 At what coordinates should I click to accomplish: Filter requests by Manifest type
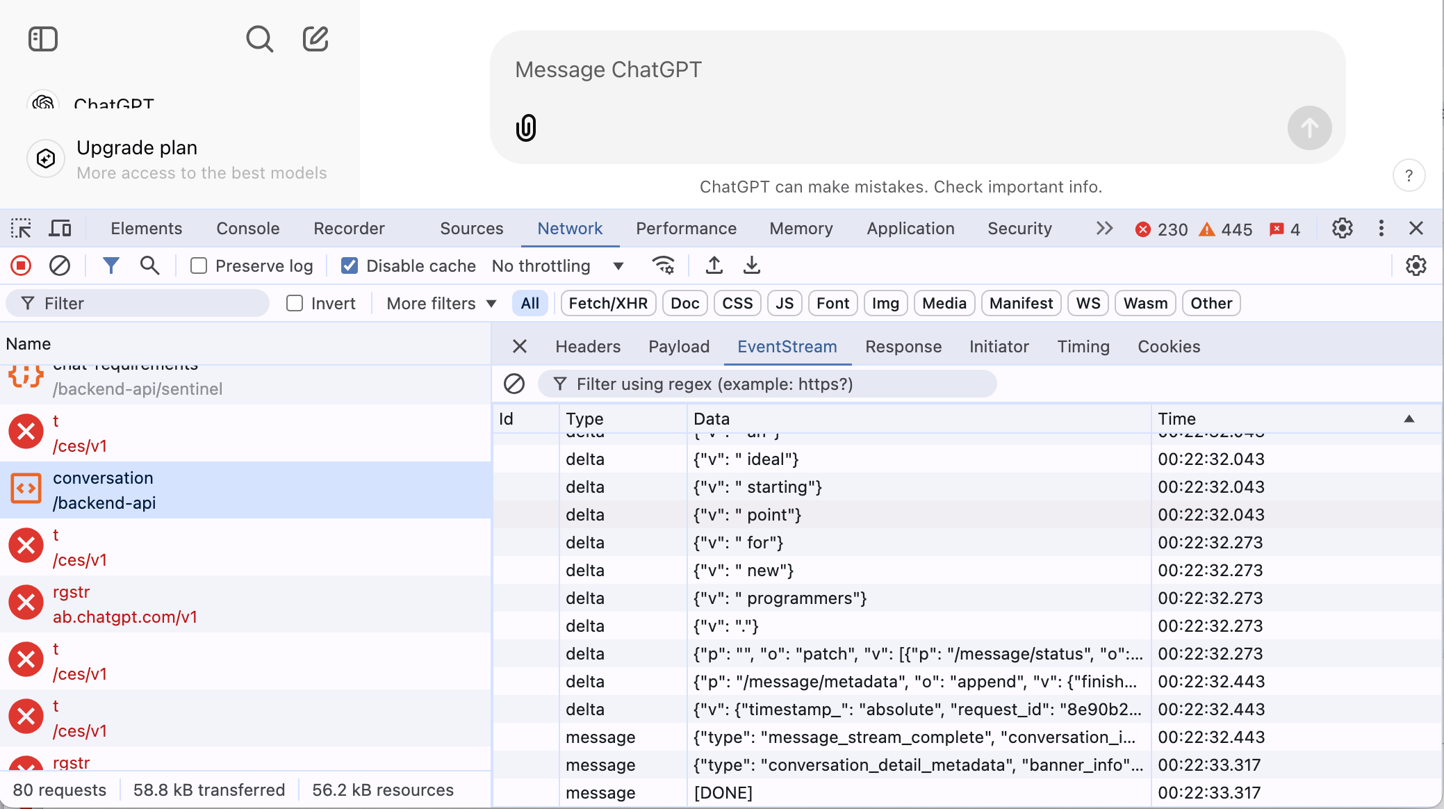pos(1021,303)
